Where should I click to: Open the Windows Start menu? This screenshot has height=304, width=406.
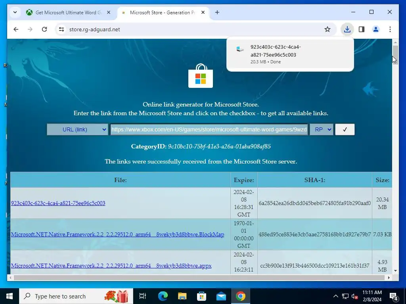(x=10, y=296)
